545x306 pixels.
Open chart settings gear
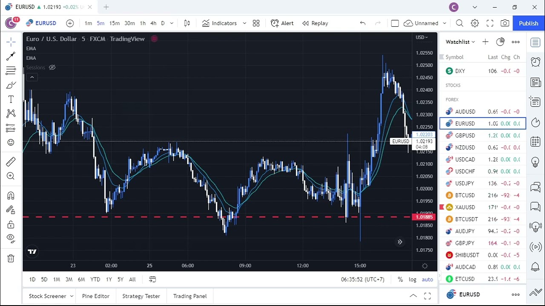475,23
